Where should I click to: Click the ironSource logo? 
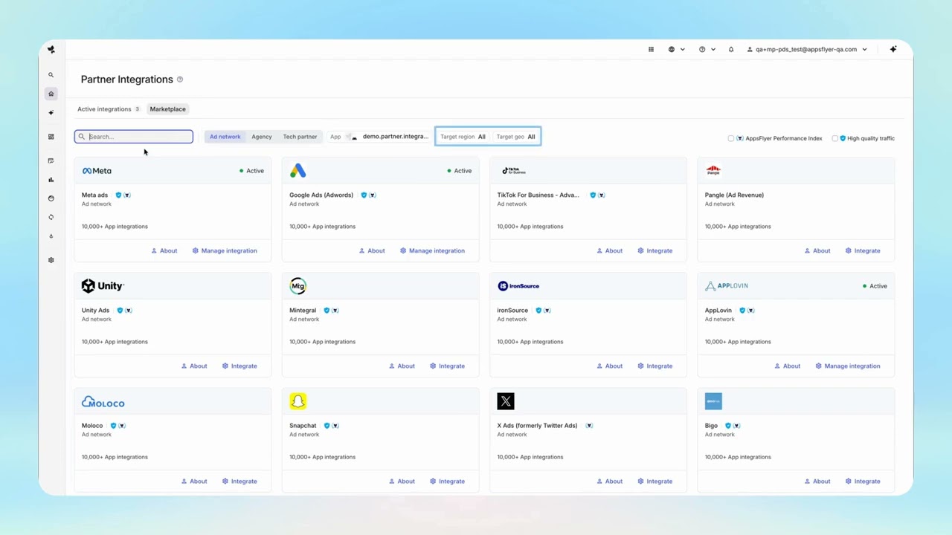[x=518, y=286]
